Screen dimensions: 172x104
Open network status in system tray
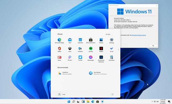pos(155,102)
